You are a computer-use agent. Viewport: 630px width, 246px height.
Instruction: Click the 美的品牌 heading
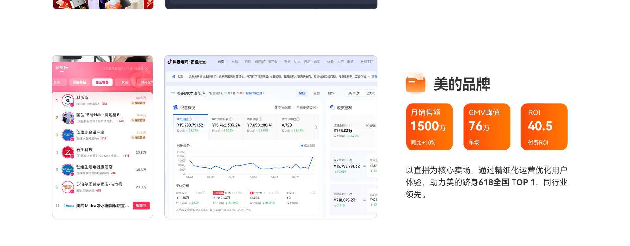click(462, 84)
